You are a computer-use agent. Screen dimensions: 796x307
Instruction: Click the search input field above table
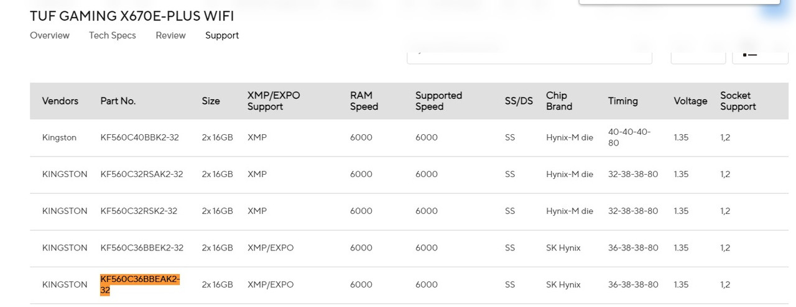pos(529,54)
